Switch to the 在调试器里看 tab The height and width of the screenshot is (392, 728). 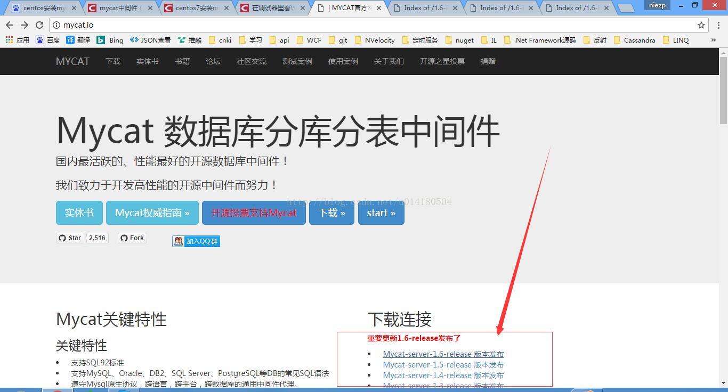pyautogui.click(x=273, y=8)
